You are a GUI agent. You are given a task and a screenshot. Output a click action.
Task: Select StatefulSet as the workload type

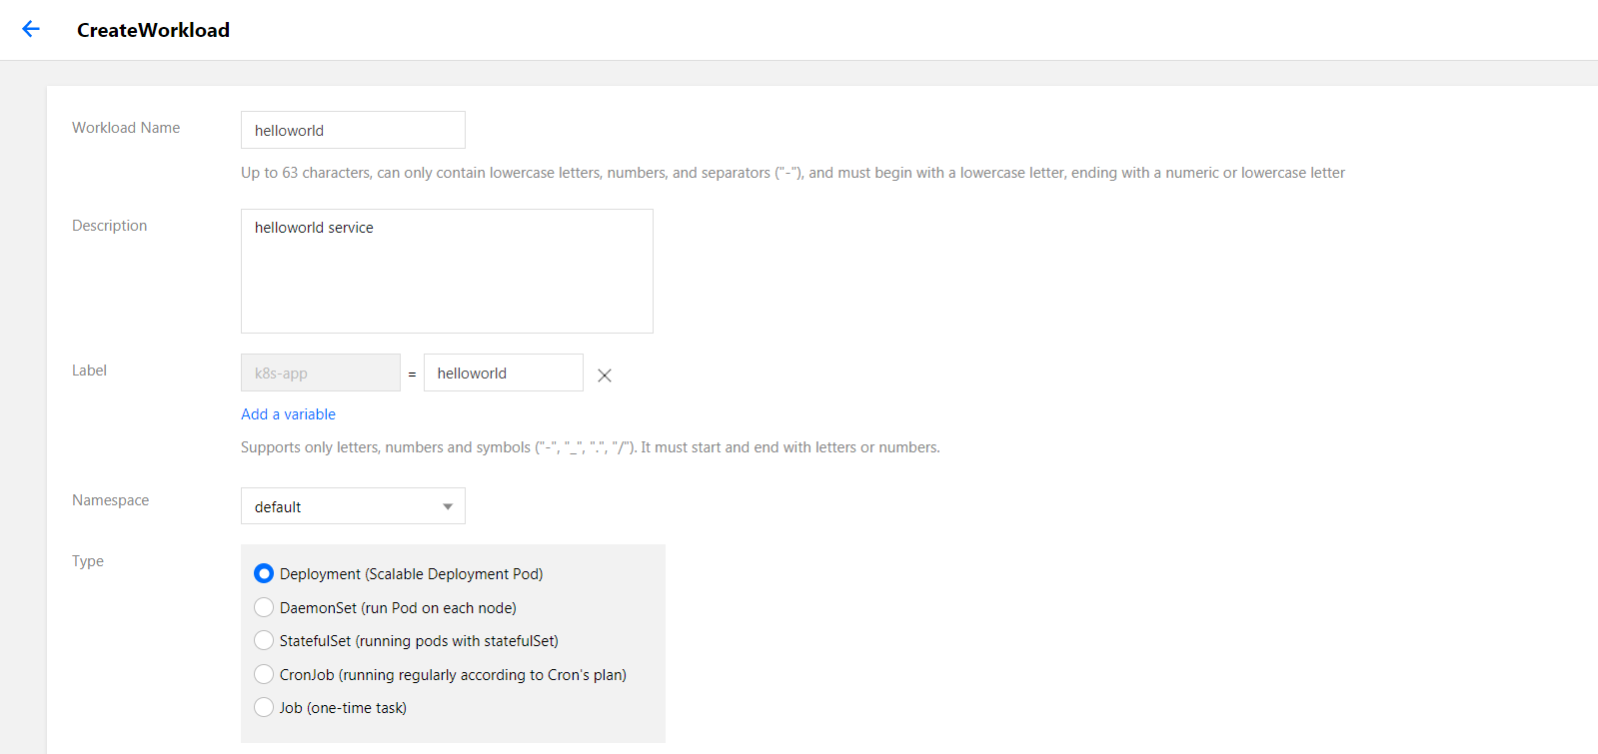[264, 640]
